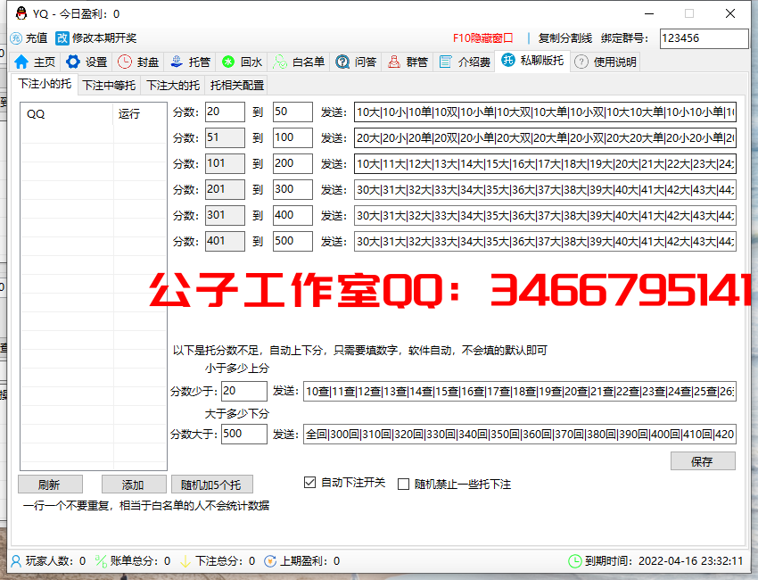Click the send field in the 201 to 300 row
The width and height of the screenshot is (758, 580).
(x=545, y=189)
